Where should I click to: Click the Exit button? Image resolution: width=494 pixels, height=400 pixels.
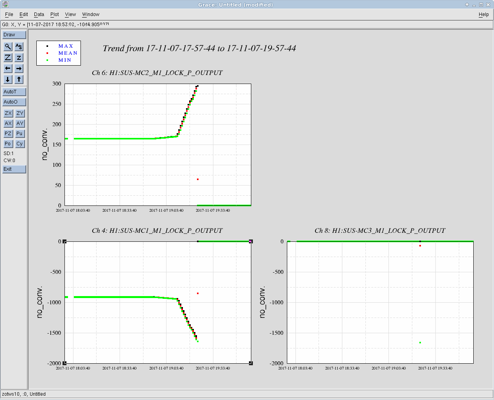click(14, 169)
